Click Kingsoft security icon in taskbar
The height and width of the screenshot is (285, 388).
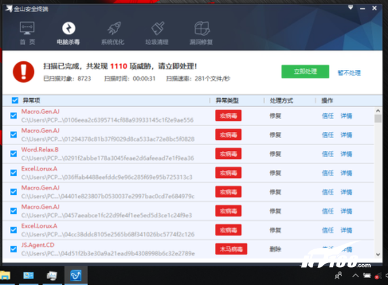[75, 275]
